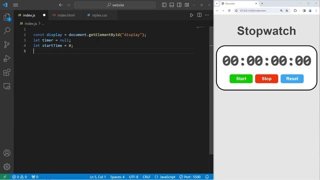The image size is (320, 180).
Task: Run the index.js file with play icon
Action: [x=191, y=15]
